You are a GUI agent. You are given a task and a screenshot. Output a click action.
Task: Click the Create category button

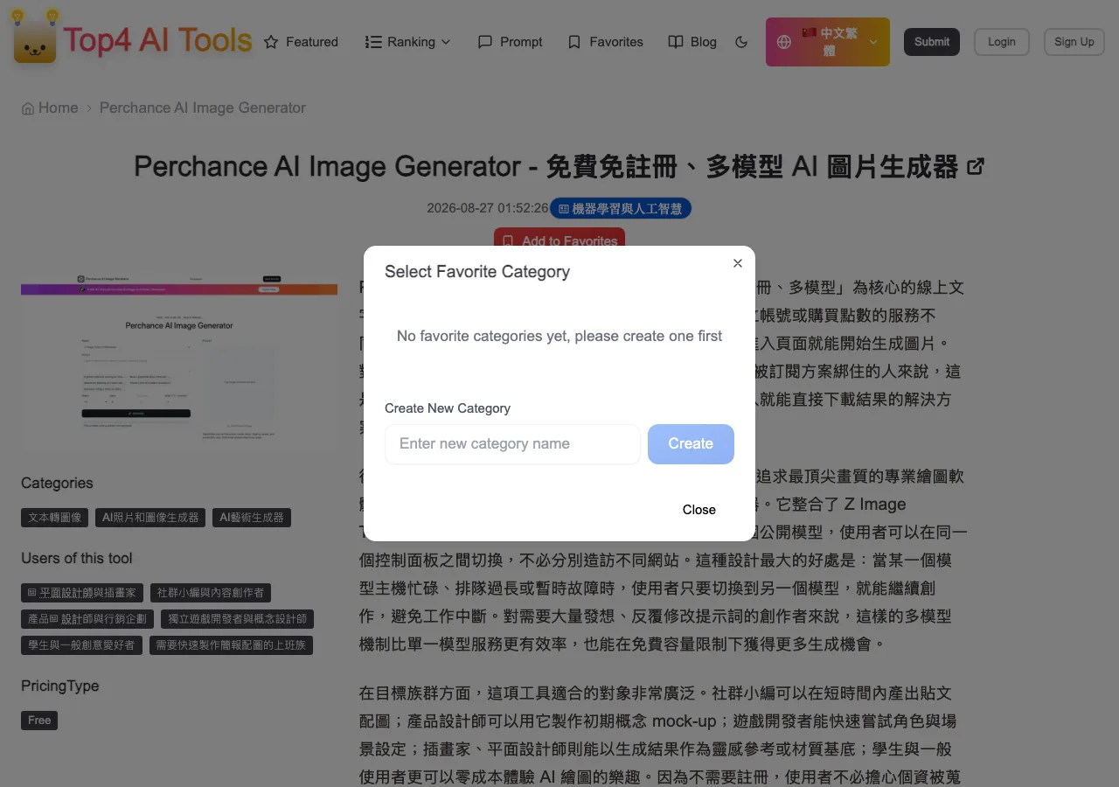point(691,444)
